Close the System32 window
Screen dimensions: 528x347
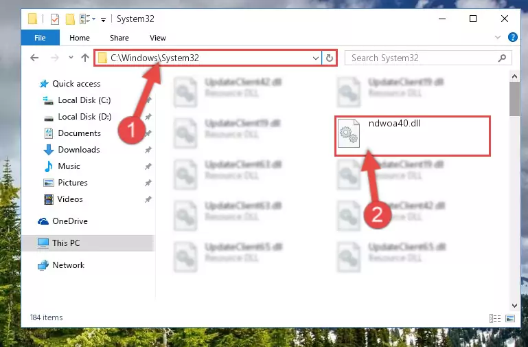(x=504, y=19)
